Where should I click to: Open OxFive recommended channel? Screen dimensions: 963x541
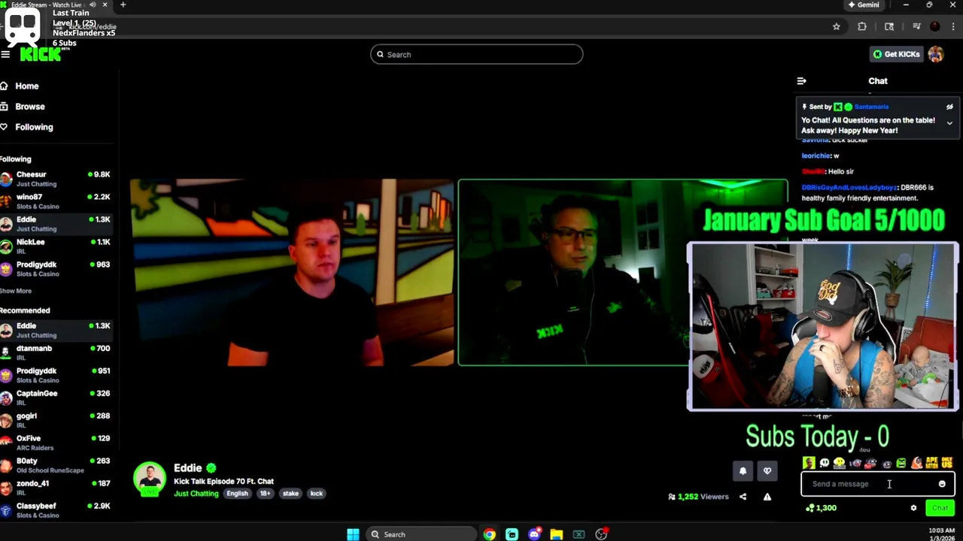[56, 443]
